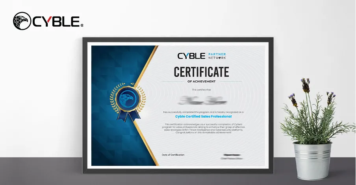Image resolution: width=356 pixels, height=185 pixels.
Task: Click the OF ACHIEVEMENT subtitle
Action: [x=201, y=82]
